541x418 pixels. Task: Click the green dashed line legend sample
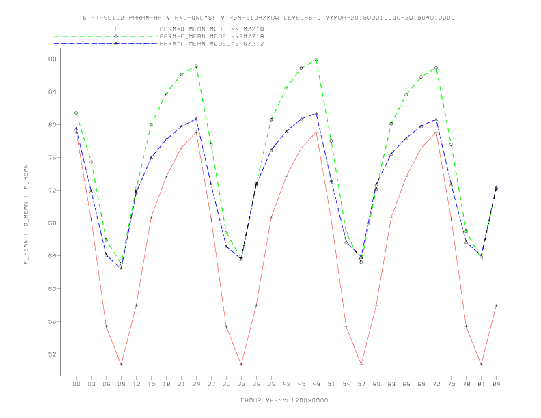tap(106, 36)
